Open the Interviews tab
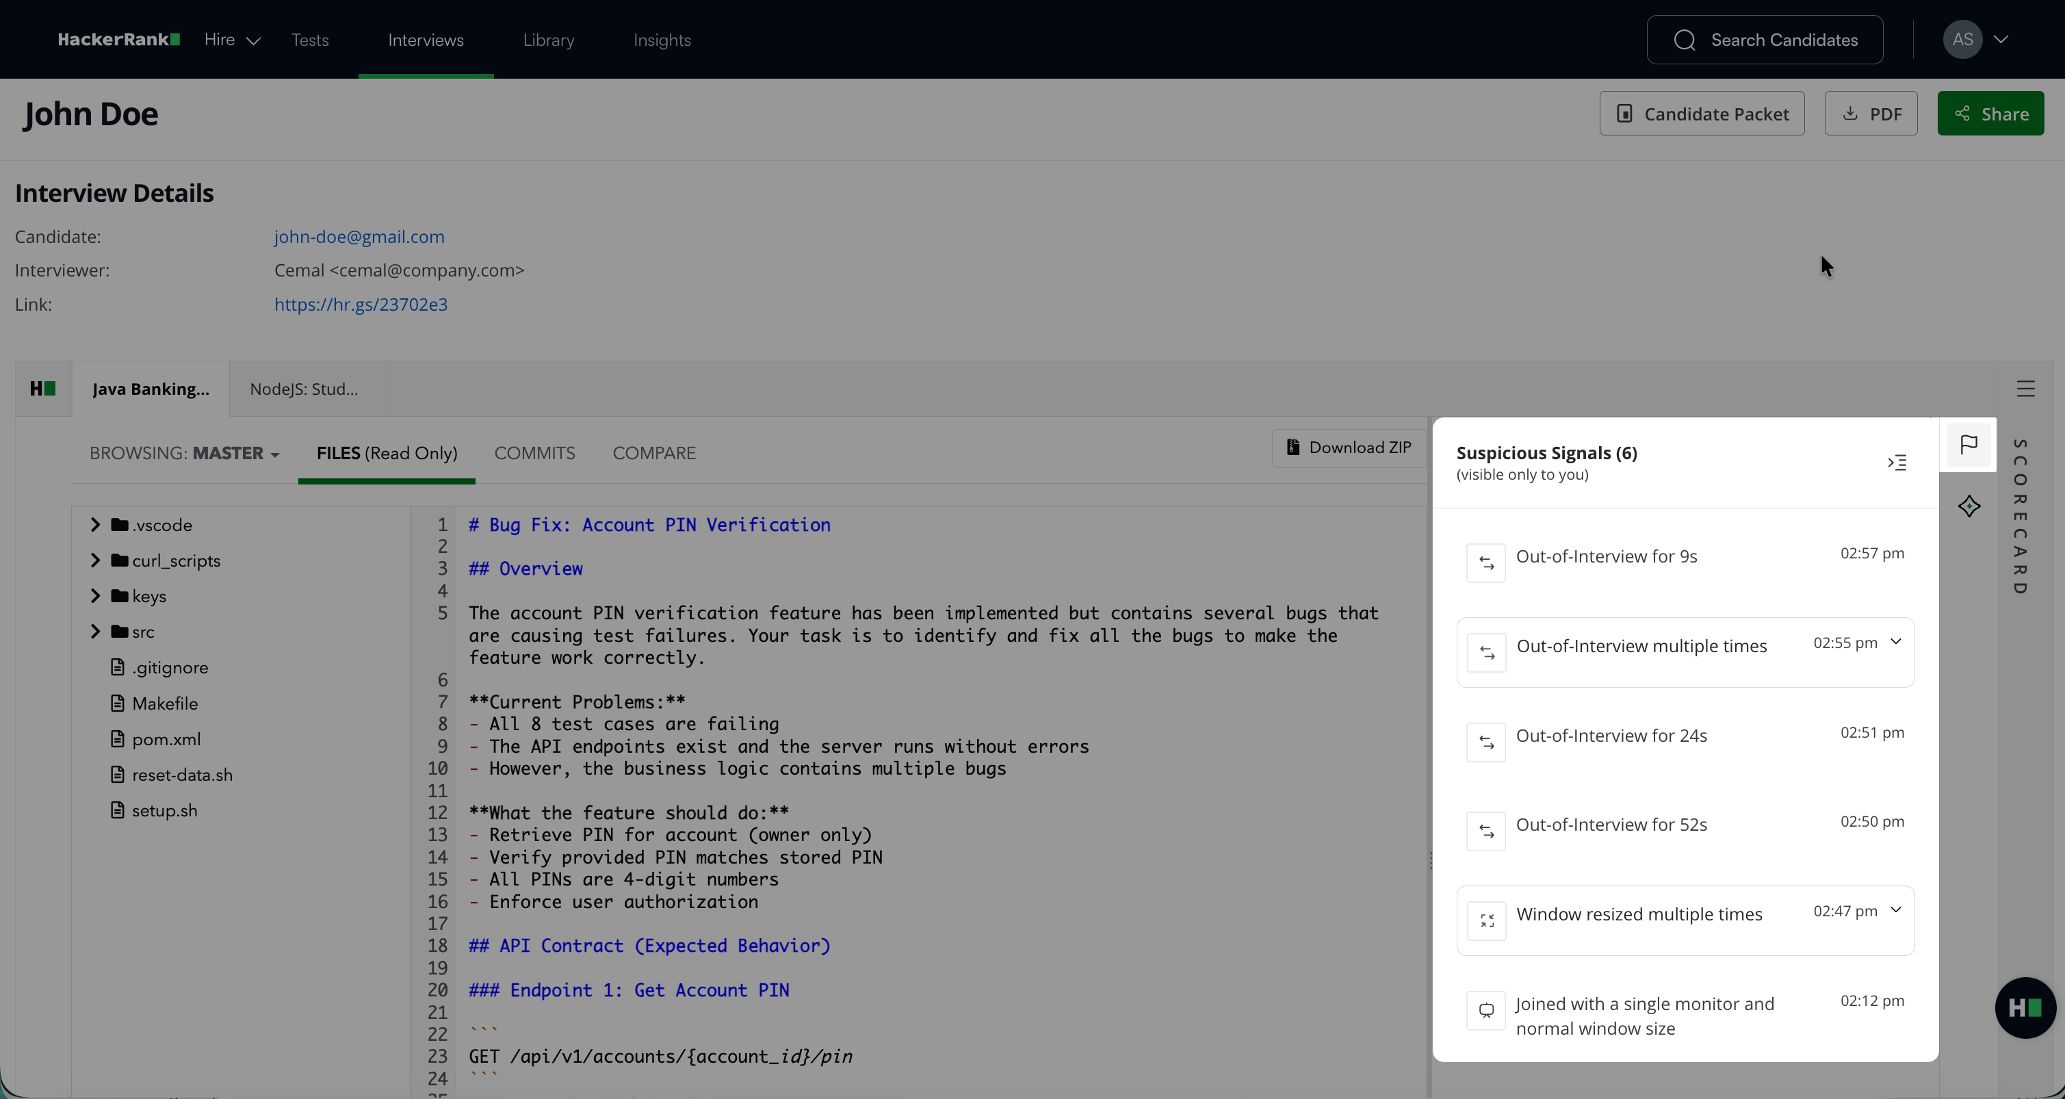The image size is (2065, 1099). (426, 39)
